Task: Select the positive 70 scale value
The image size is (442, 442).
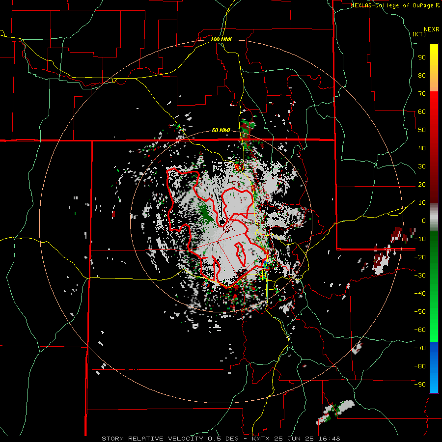Action: point(422,94)
